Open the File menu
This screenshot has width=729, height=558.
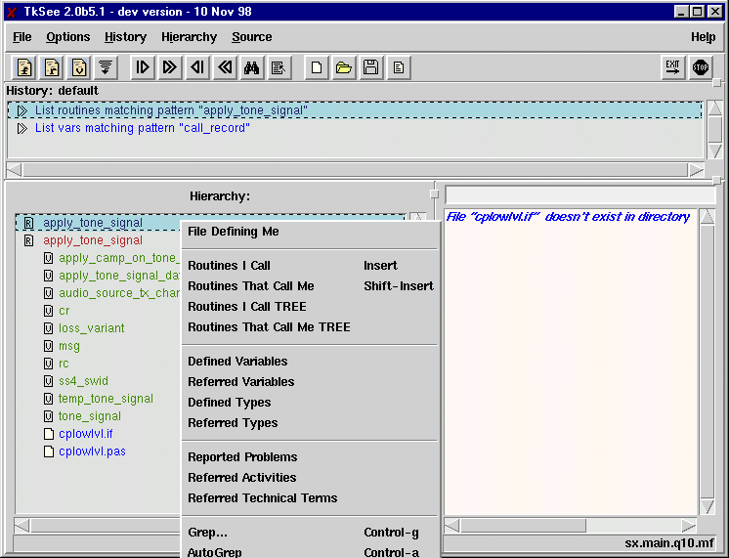coord(21,37)
